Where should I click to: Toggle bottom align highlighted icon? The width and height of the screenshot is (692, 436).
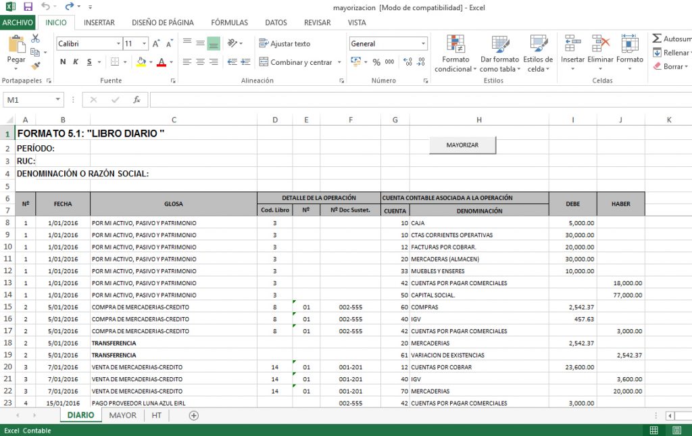pos(214,43)
